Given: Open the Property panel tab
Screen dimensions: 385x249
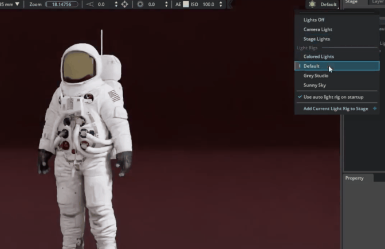Looking at the screenshot, I should tap(354, 178).
